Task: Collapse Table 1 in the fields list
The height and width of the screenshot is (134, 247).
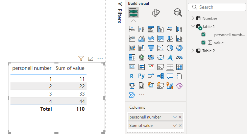Action: [193, 26]
